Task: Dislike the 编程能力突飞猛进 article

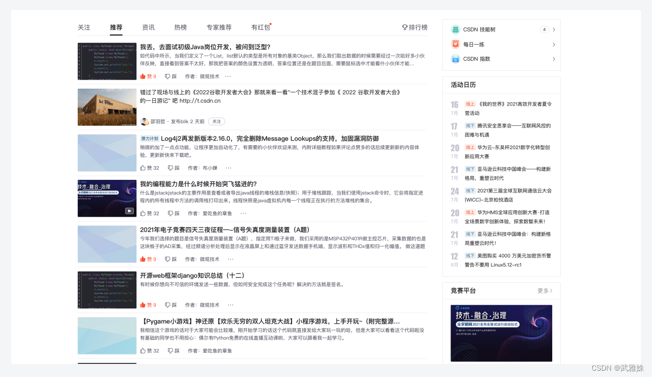Action: [x=174, y=213]
